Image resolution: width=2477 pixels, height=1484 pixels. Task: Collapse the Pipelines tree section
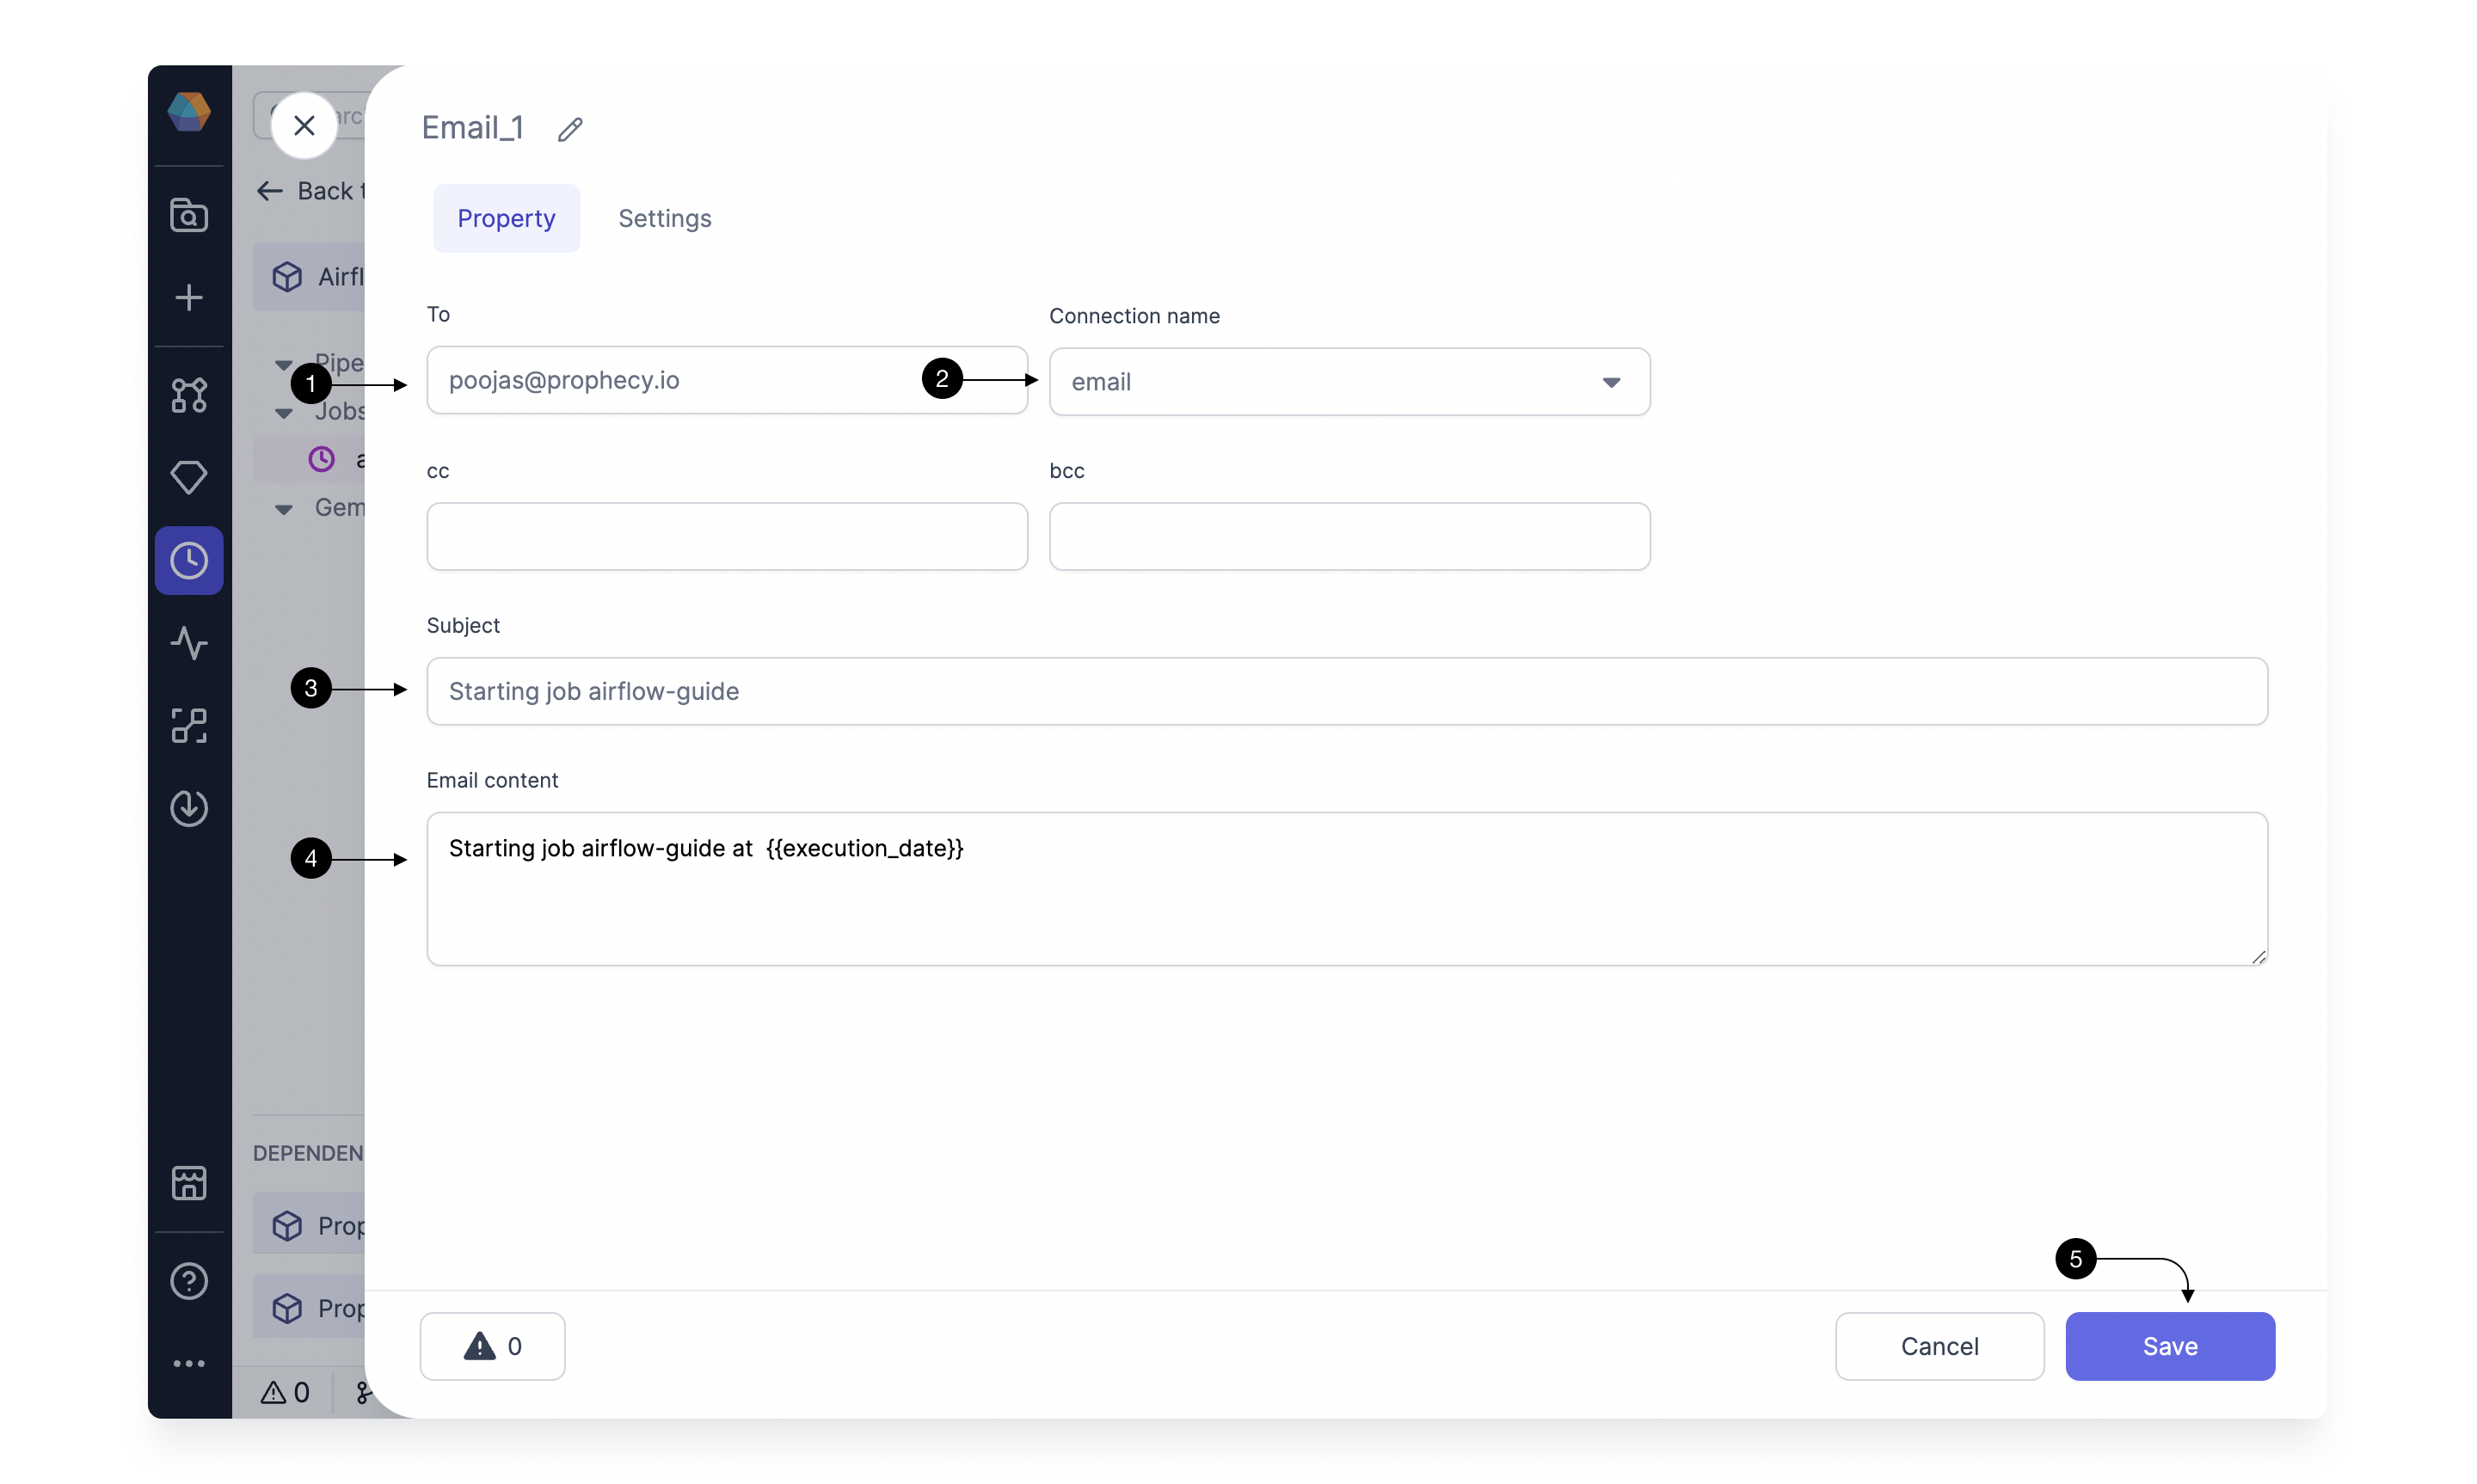coord(284,365)
